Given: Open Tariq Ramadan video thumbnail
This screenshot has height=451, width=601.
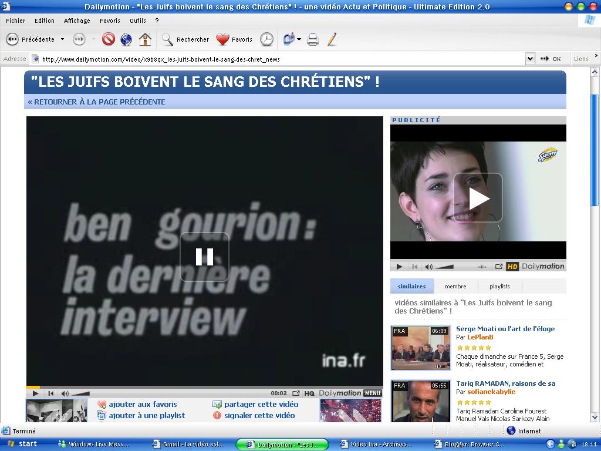Looking at the screenshot, I should (x=420, y=401).
